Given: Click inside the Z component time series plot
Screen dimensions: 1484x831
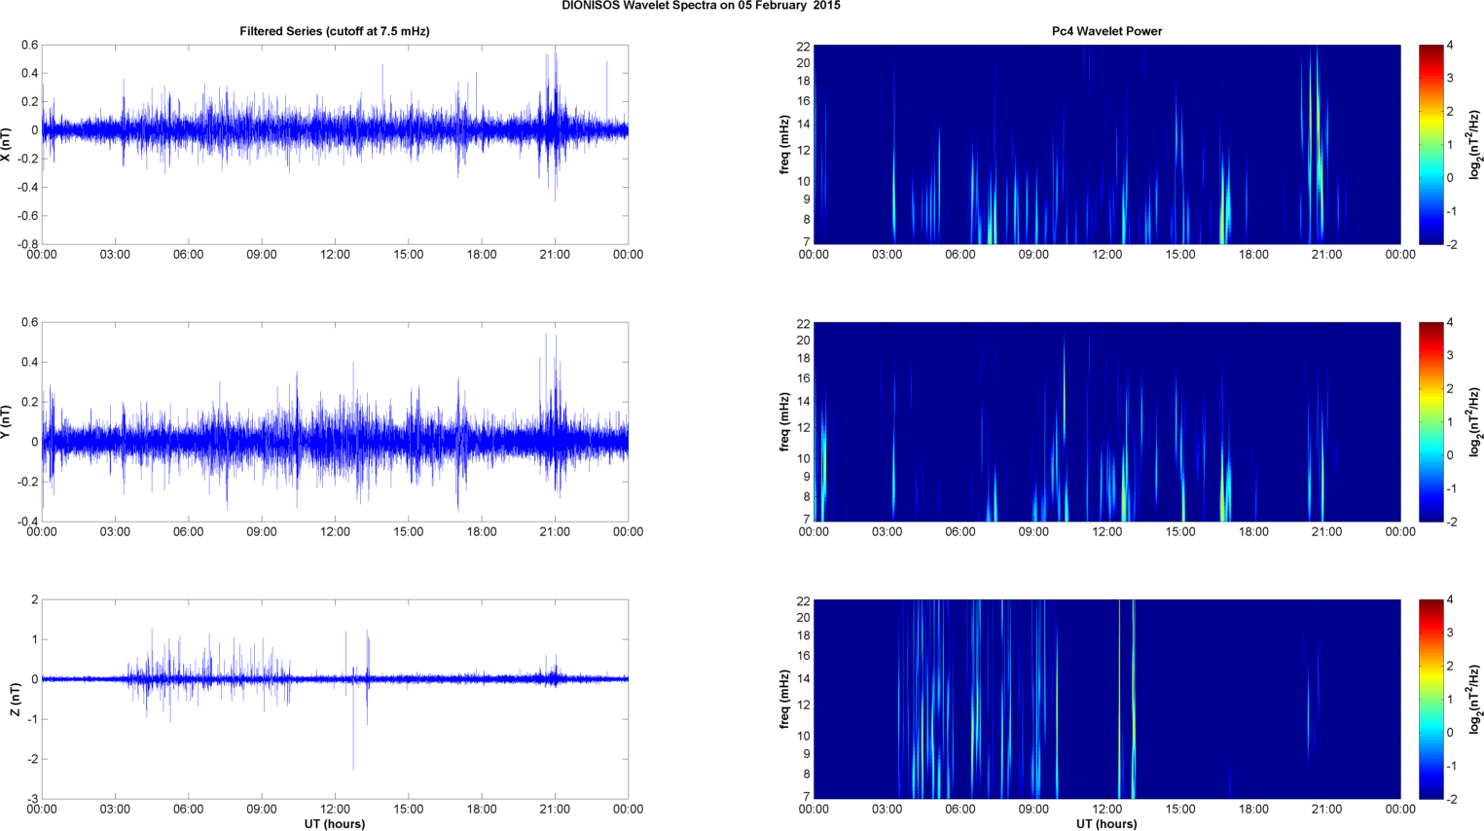Looking at the screenshot, I should pos(335,699).
